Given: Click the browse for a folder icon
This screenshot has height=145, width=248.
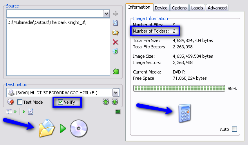Looking at the screenshot, I should click(116, 33).
